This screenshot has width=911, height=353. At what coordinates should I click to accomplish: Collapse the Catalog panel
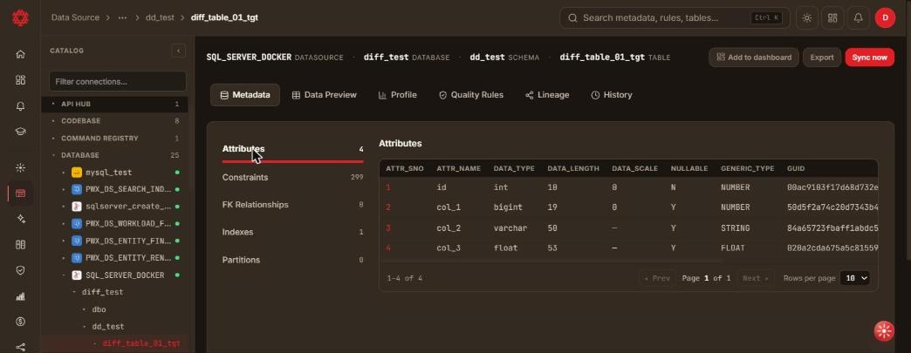pyautogui.click(x=178, y=51)
